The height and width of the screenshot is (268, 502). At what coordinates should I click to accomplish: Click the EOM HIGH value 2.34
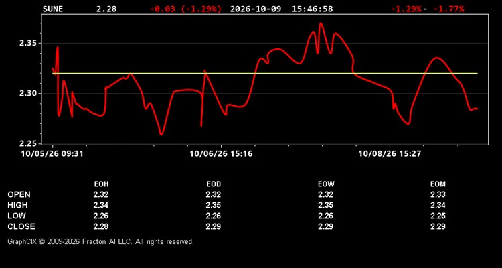coord(438,205)
